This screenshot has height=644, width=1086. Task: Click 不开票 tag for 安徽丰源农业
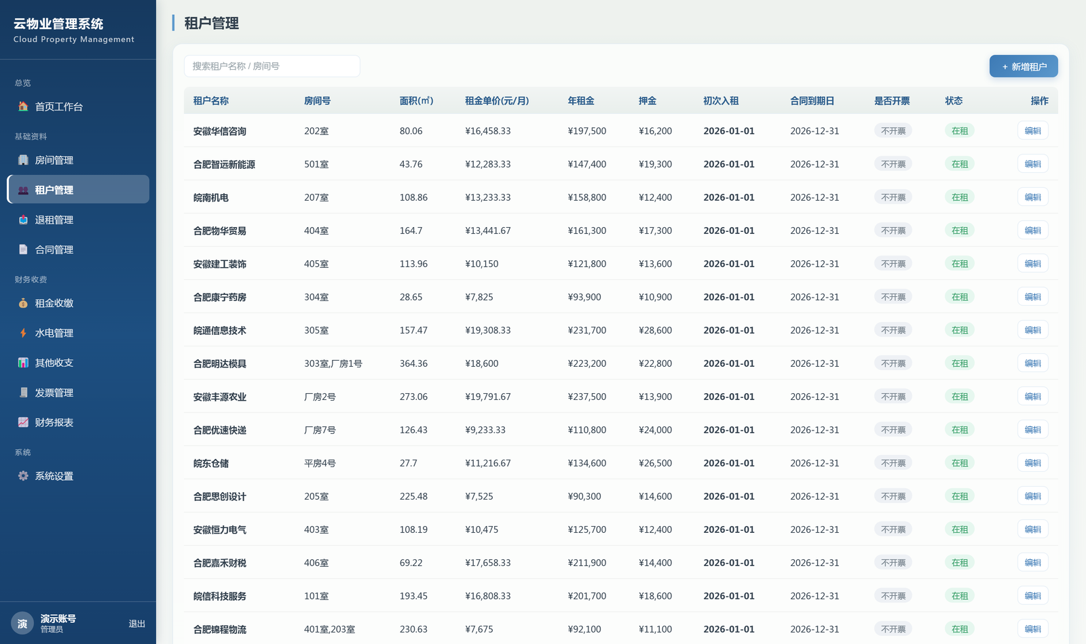pos(893,397)
